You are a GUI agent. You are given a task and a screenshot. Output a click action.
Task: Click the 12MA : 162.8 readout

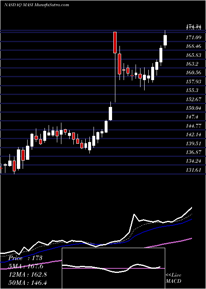tap(28, 275)
